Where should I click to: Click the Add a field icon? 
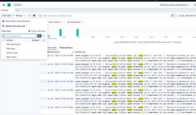point(3,21)
